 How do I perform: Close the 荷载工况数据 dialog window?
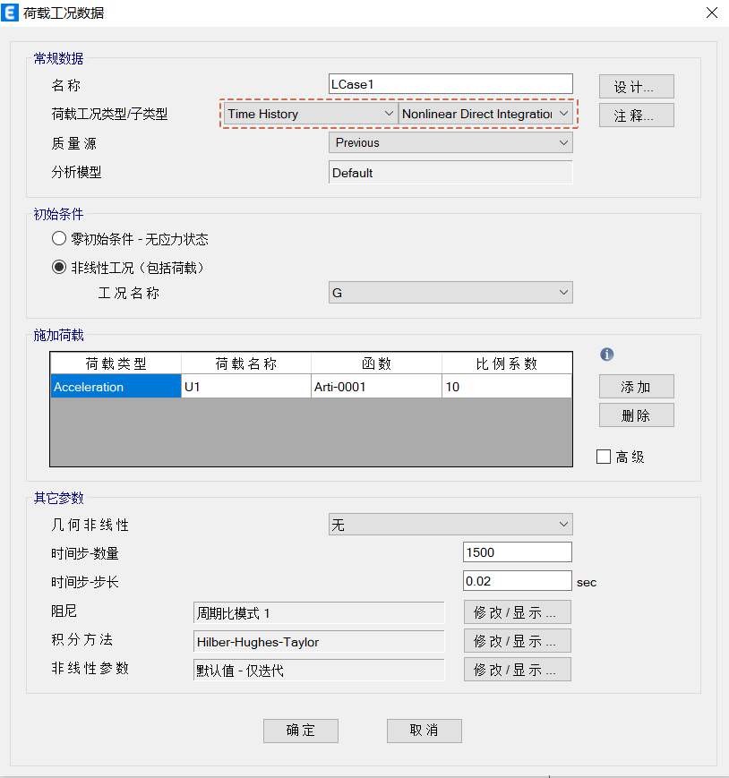point(710,13)
